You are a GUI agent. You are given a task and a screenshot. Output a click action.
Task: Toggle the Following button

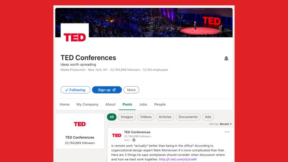75,90
